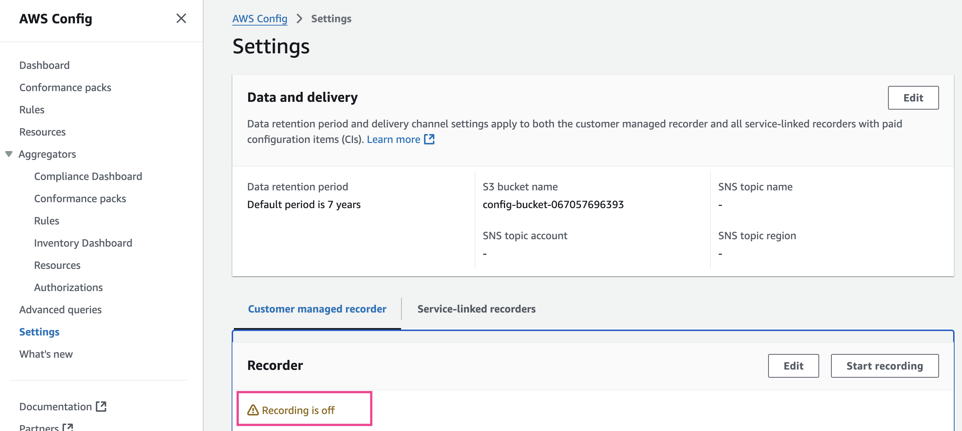This screenshot has width=962, height=431.
Task: Open Authorizations under Aggregators
Action: (68, 287)
